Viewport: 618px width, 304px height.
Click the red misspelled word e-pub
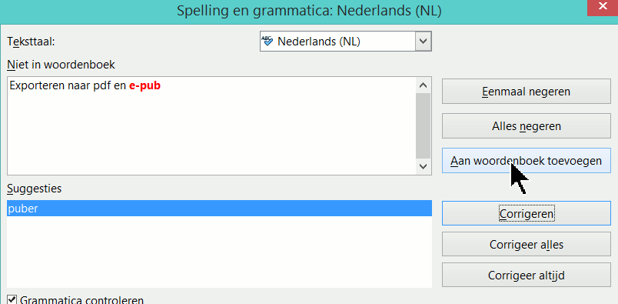pos(145,85)
